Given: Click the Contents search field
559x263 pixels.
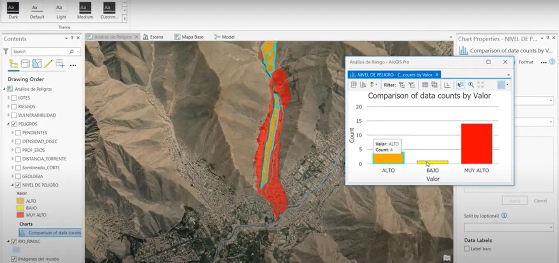Looking at the screenshot, I should 40,52.
